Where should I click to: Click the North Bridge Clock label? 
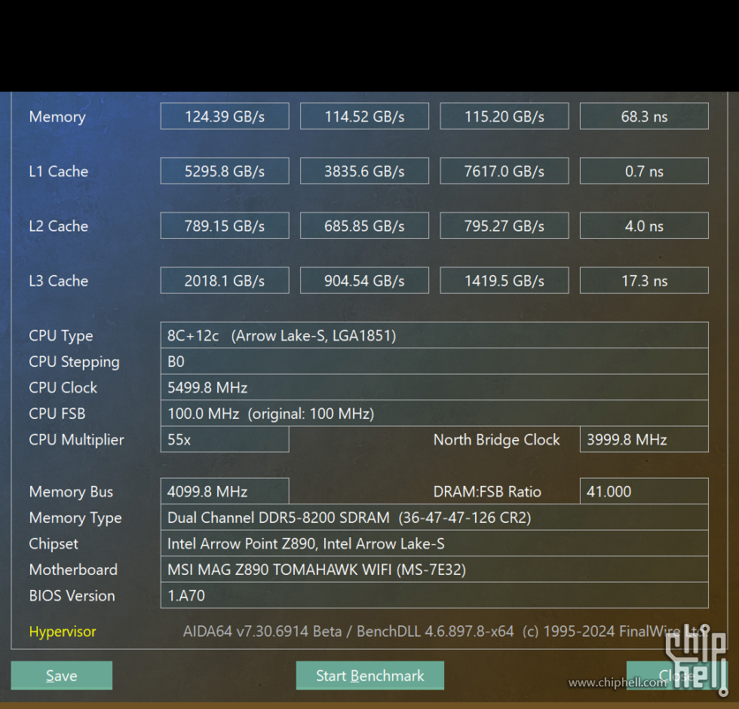[x=496, y=439]
